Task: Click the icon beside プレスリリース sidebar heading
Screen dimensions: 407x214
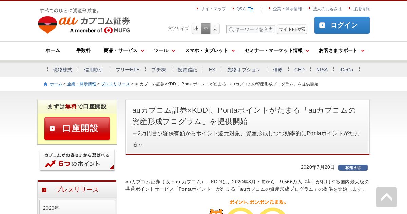Action: pyautogui.click(x=44, y=190)
